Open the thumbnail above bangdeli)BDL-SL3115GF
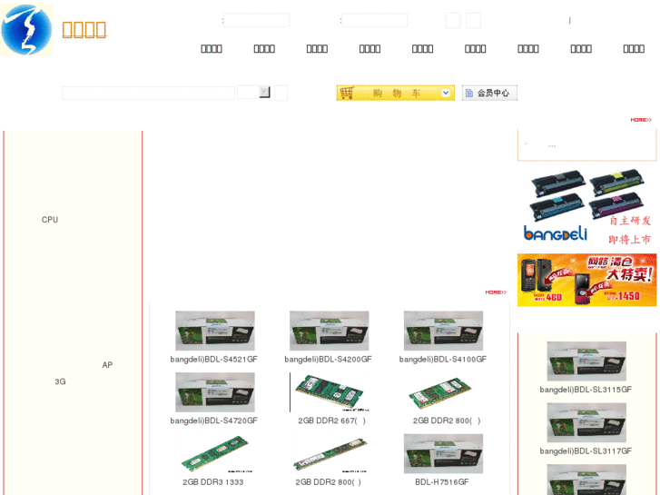This screenshot has height=495, width=660. coord(586,361)
